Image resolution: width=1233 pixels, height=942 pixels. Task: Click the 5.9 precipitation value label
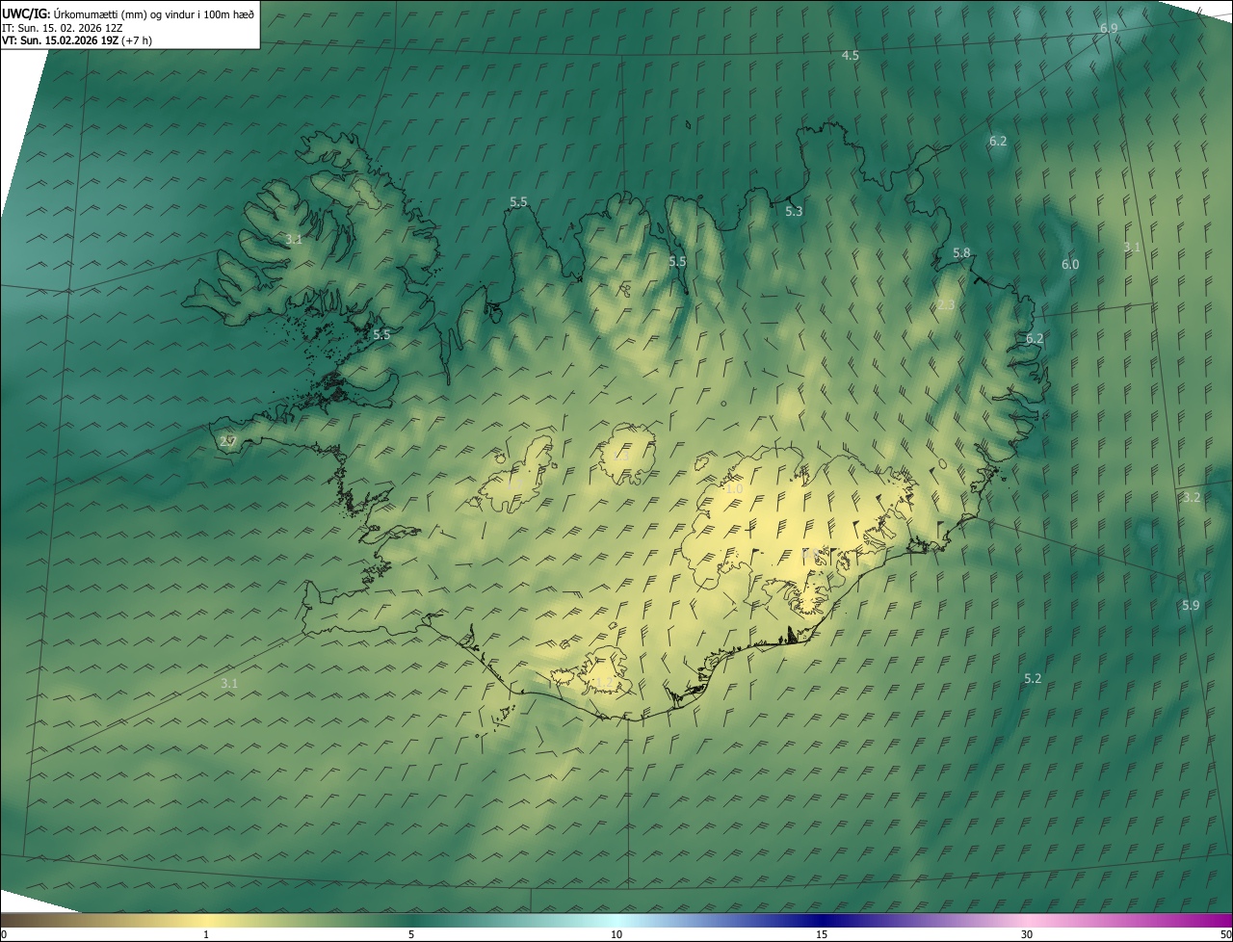[1191, 605]
